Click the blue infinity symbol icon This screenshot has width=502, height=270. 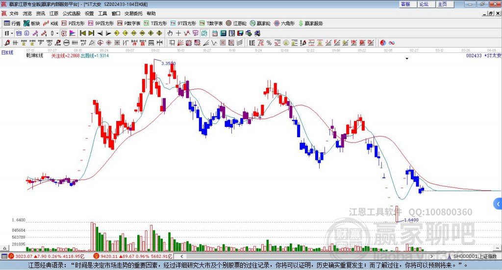(x=391, y=43)
